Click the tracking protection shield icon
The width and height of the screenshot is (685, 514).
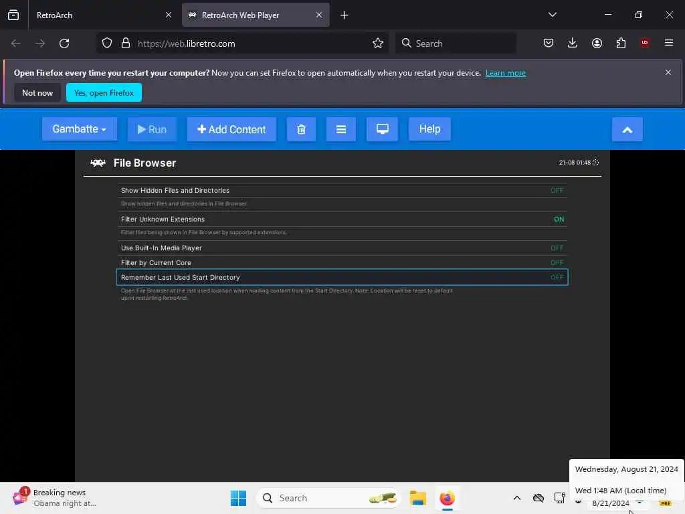click(x=107, y=44)
